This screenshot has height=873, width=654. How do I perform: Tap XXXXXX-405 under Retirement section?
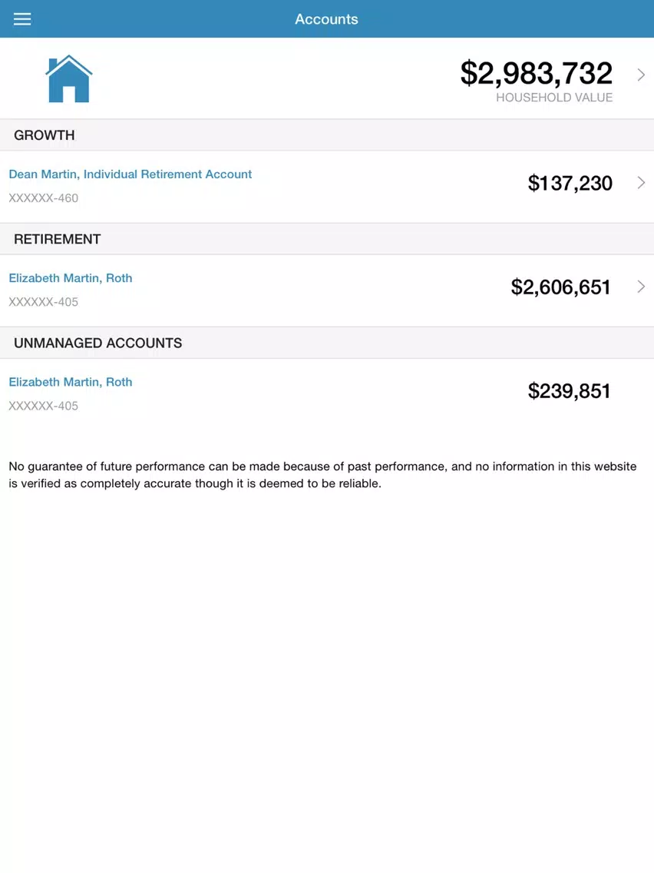click(44, 302)
